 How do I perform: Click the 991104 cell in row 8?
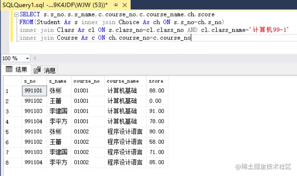click(x=34, y=162)
